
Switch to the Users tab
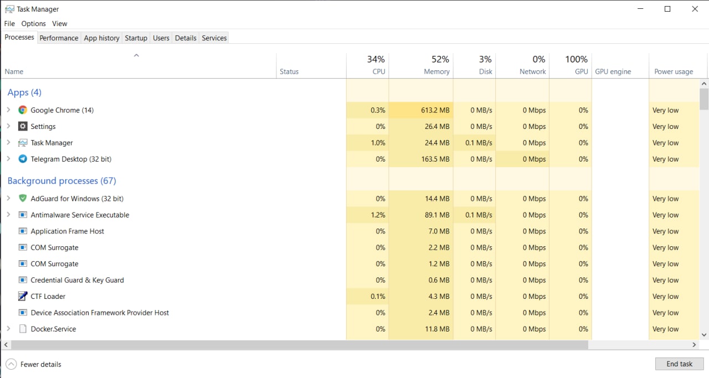pos(161,38)
